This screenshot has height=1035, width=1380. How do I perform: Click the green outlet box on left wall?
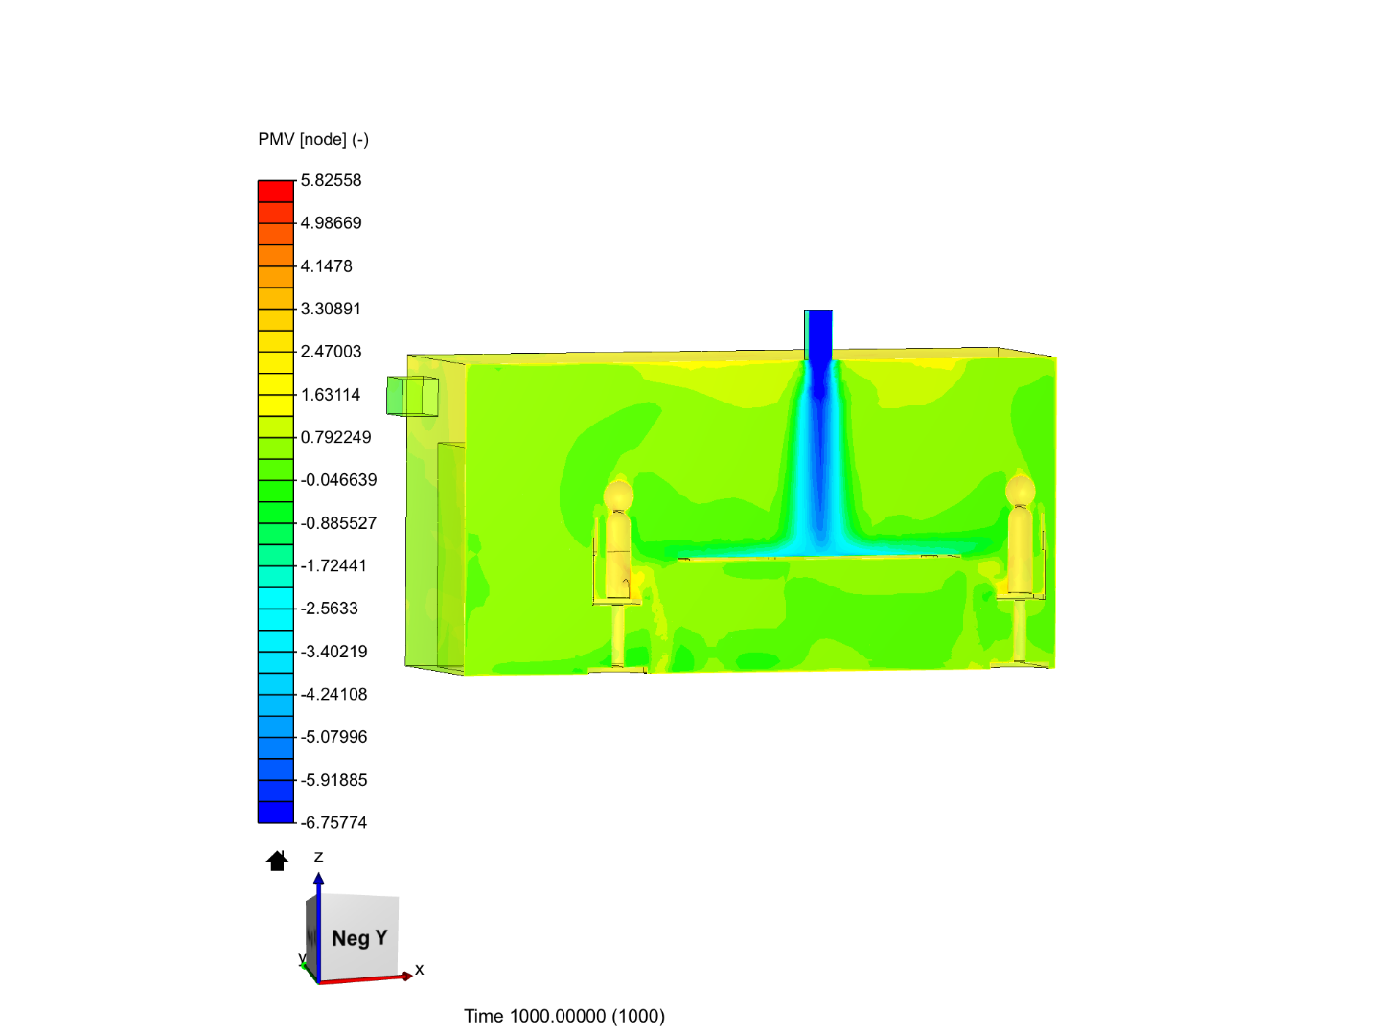(412, 396)
